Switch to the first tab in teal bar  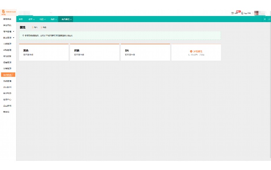coord(21,19)
